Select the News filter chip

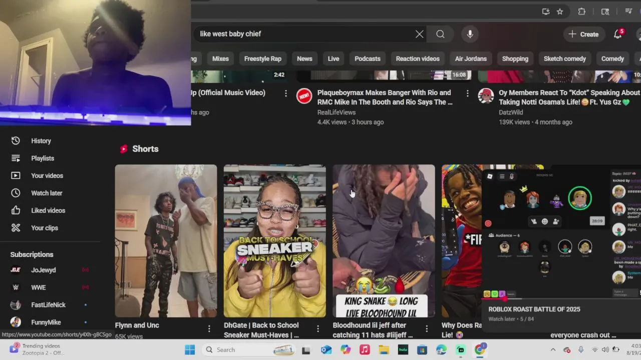(x=304, y=58)
